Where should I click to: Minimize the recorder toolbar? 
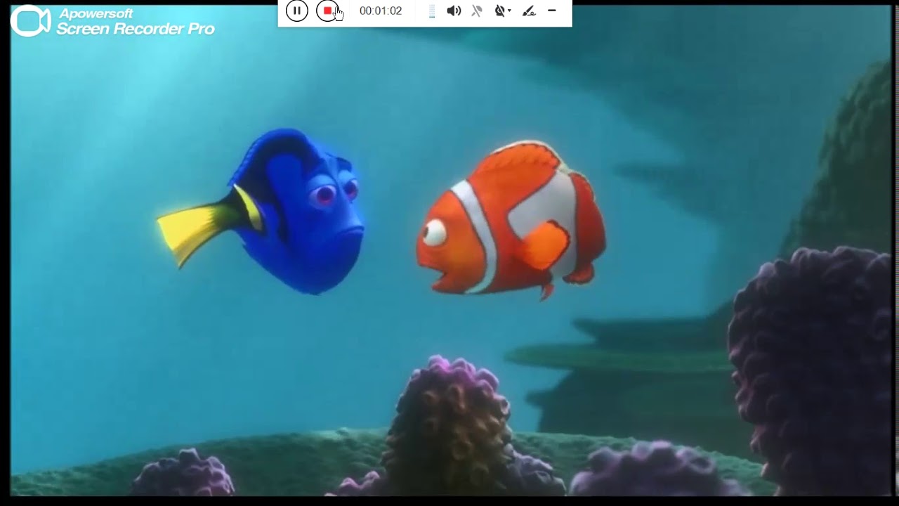[x=552, y=11]
